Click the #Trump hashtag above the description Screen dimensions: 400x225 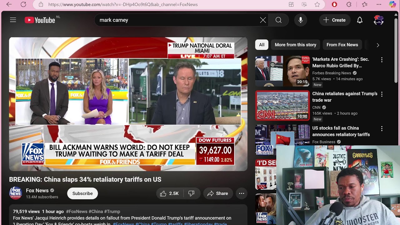(x=112, y=212)
